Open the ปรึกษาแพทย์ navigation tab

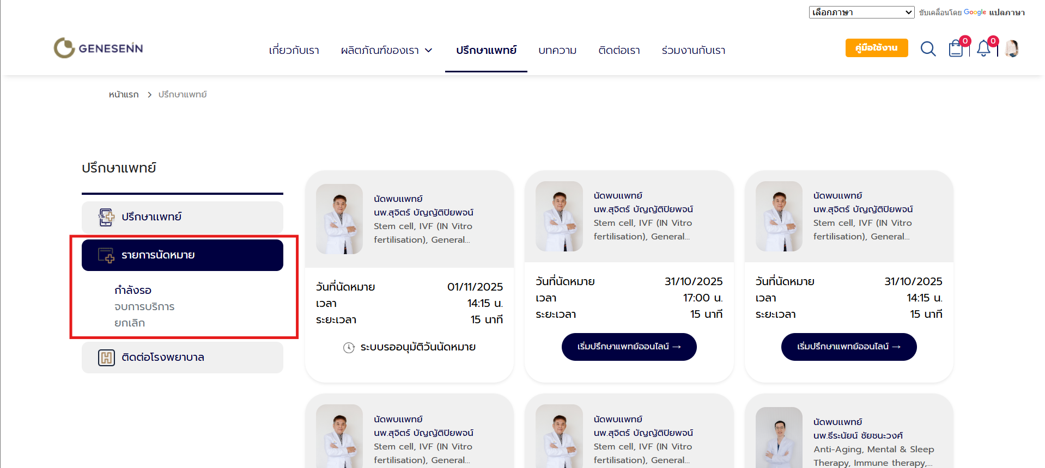pyautogui.click(x=486, y=51)
